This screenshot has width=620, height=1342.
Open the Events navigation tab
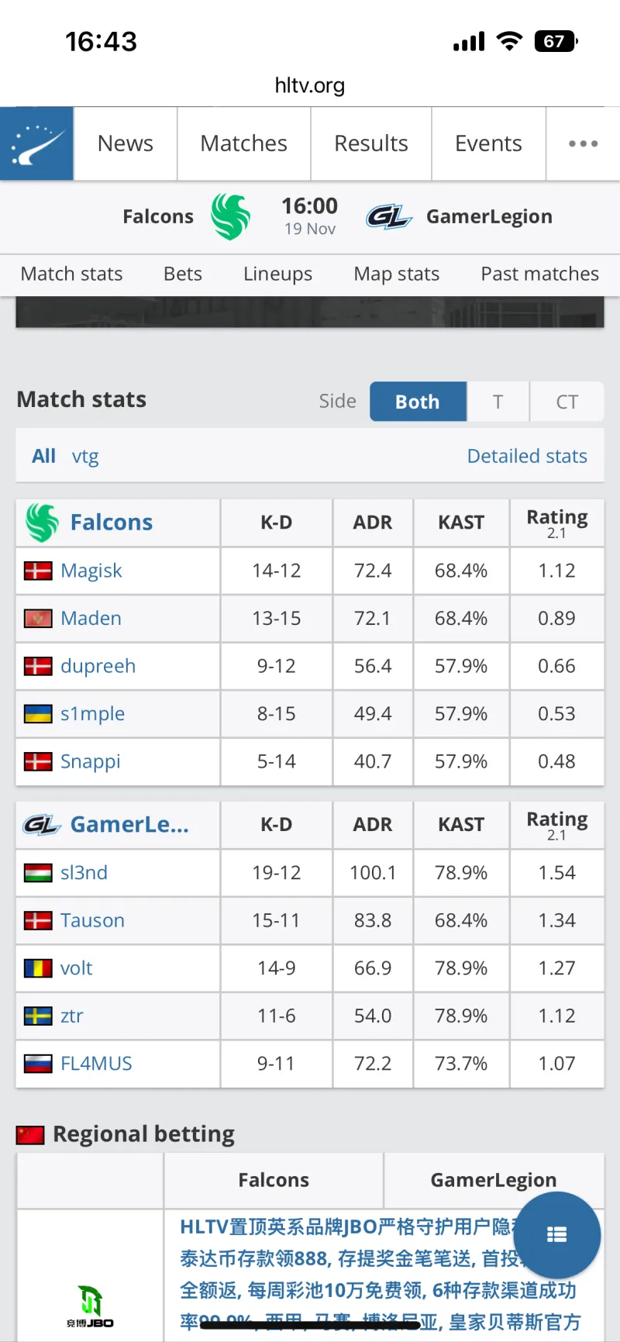(x=488, y=143)
